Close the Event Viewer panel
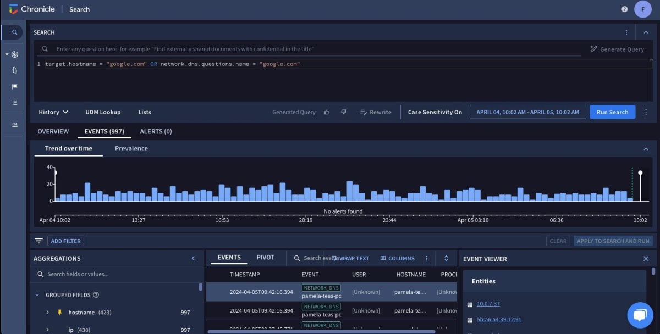Image resolution: width=660 pixels, height=334 pixels. click(x=646, y=259)
